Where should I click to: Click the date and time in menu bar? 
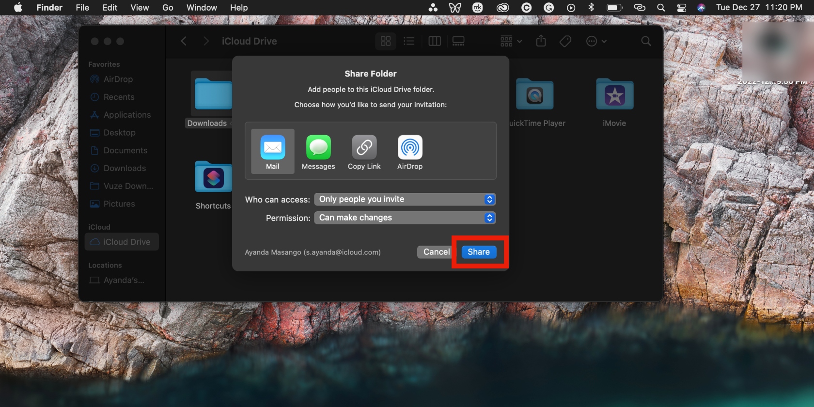pos(759,7)
